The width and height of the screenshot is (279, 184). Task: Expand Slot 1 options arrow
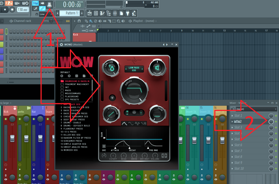[232, 116]
